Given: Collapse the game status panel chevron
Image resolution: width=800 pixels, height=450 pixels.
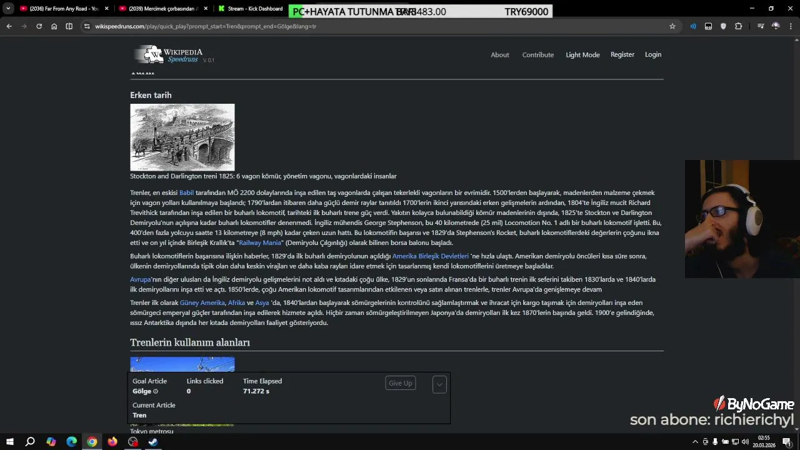Looking at the screenshot, I should (x=439, y=384).
